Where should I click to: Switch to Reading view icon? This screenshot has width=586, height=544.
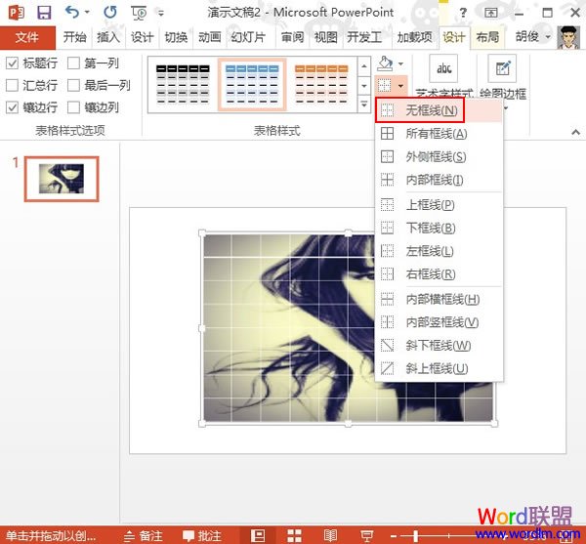point(330,536)
